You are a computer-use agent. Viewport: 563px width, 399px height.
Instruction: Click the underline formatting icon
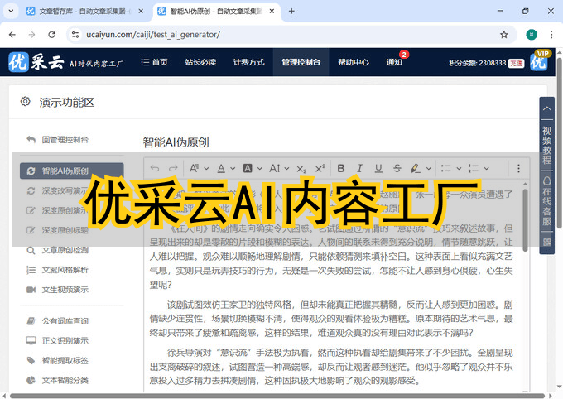[x=377, y=169]
